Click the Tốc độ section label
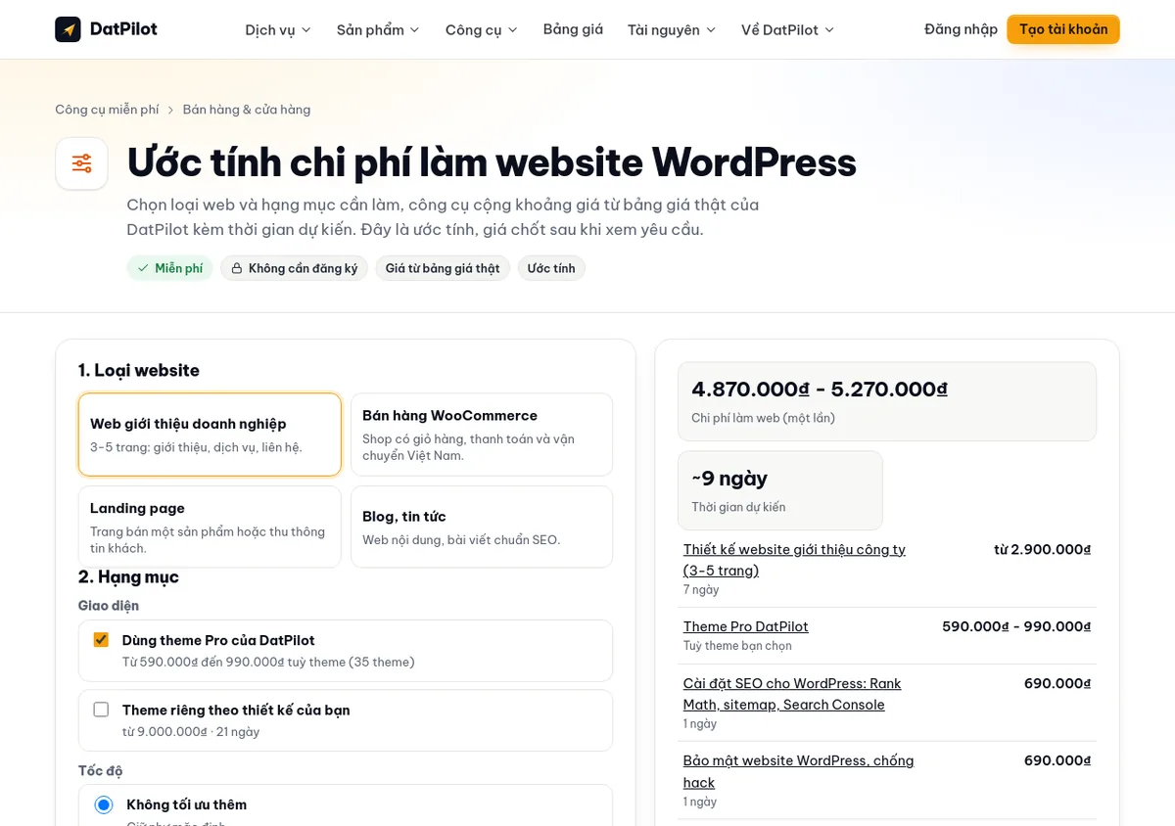 point(101,771)
